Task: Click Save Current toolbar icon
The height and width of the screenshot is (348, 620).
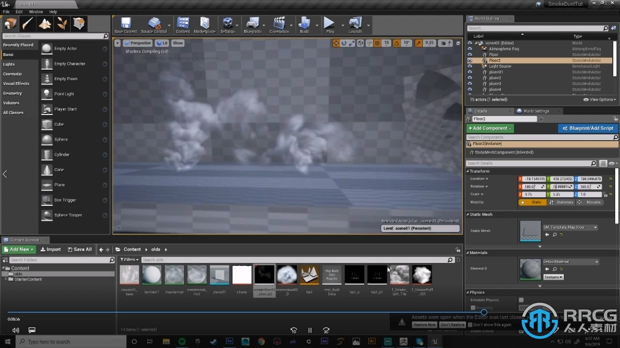Action: 125,25
